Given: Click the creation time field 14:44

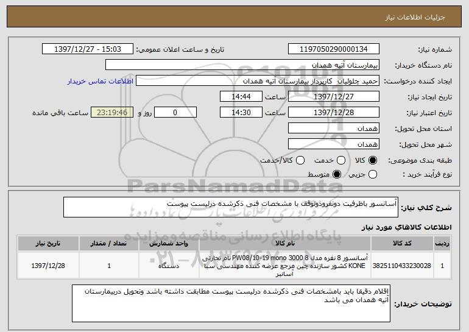Looking at the screenshot, I should tap(241, 97).
